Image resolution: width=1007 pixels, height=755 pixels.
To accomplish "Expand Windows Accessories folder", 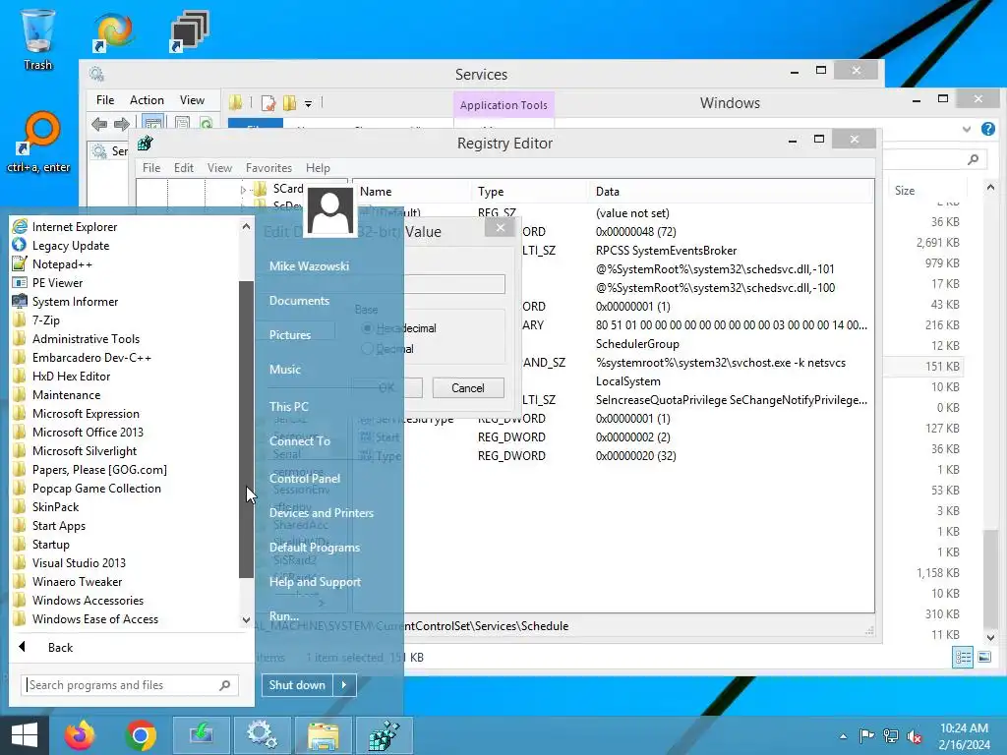I will coord(88,601).
